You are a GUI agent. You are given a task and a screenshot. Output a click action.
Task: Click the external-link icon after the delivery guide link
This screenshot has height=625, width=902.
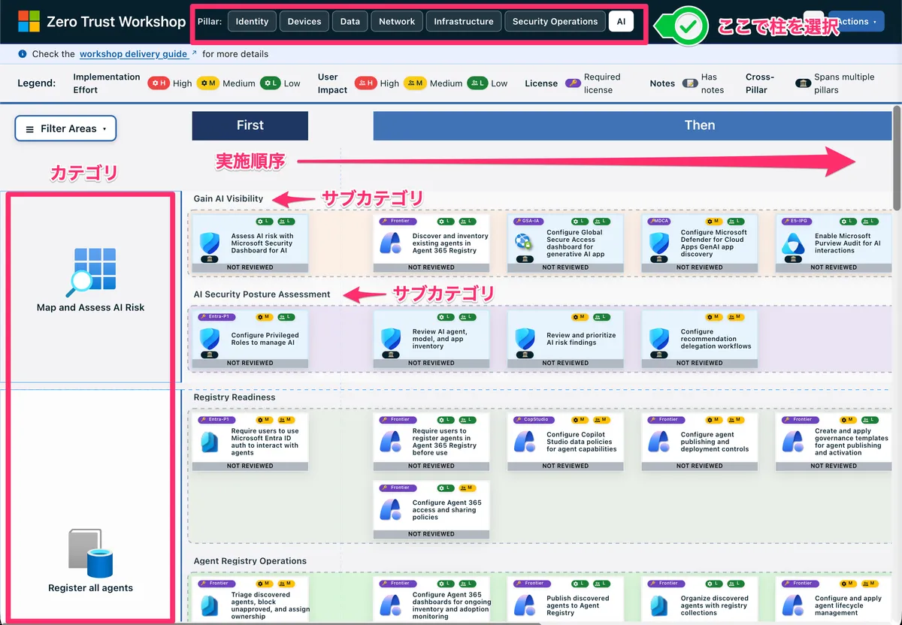(x=195, y=53)
